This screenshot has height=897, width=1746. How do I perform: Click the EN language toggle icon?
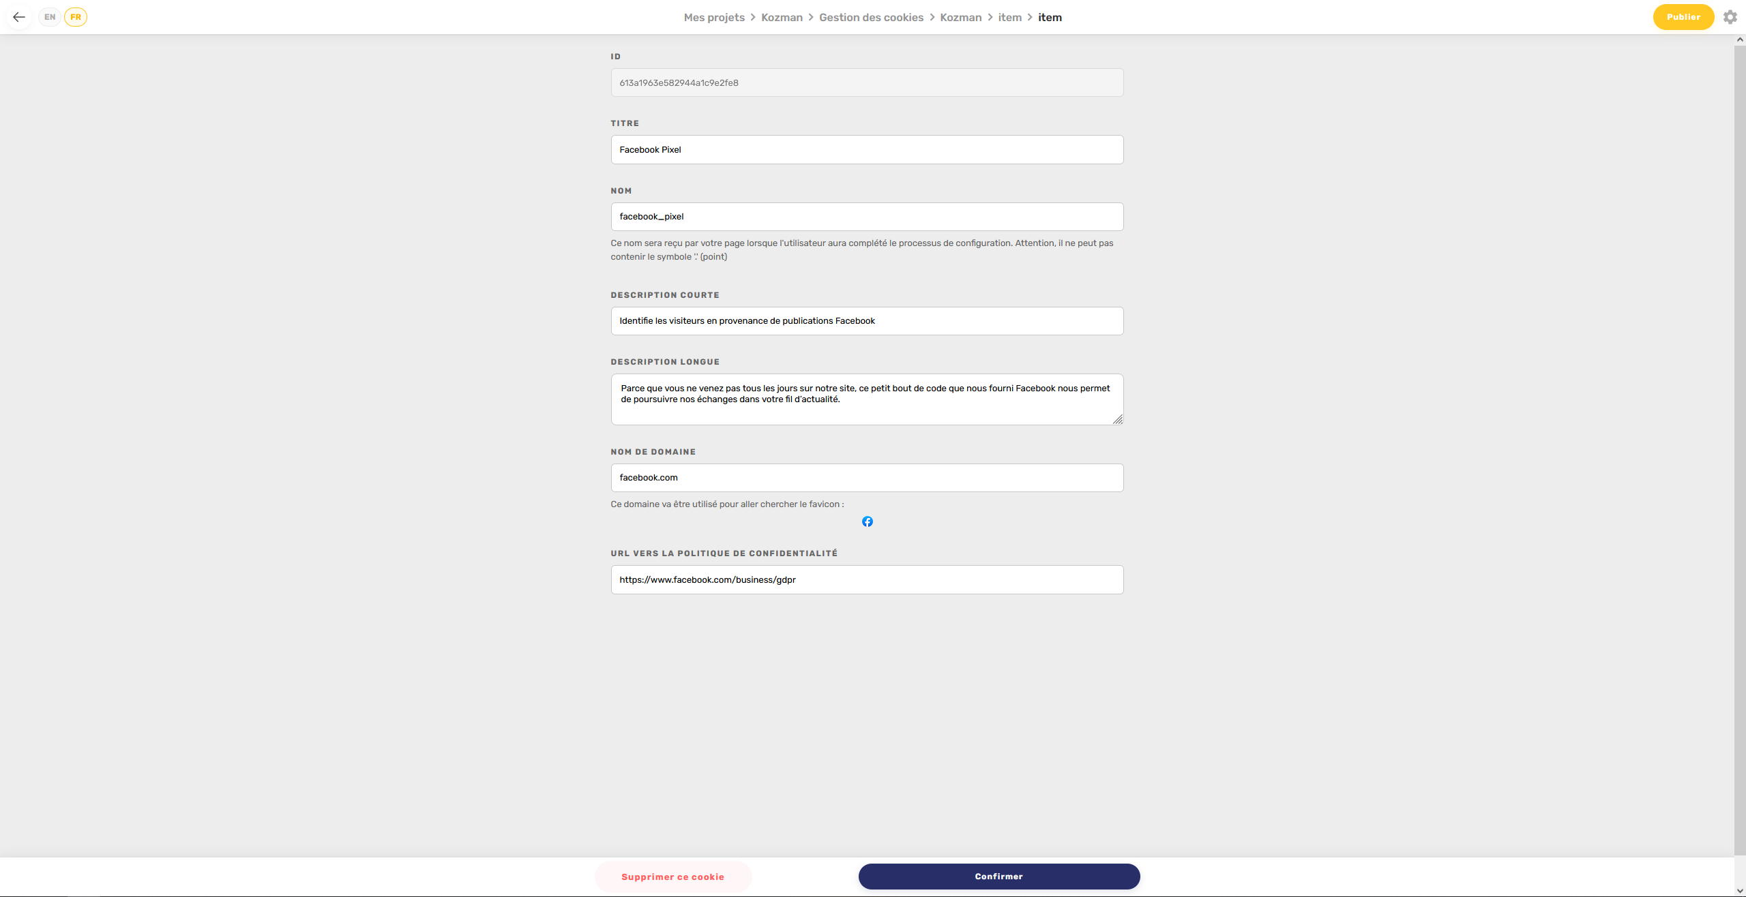click(x=49, y=16)
